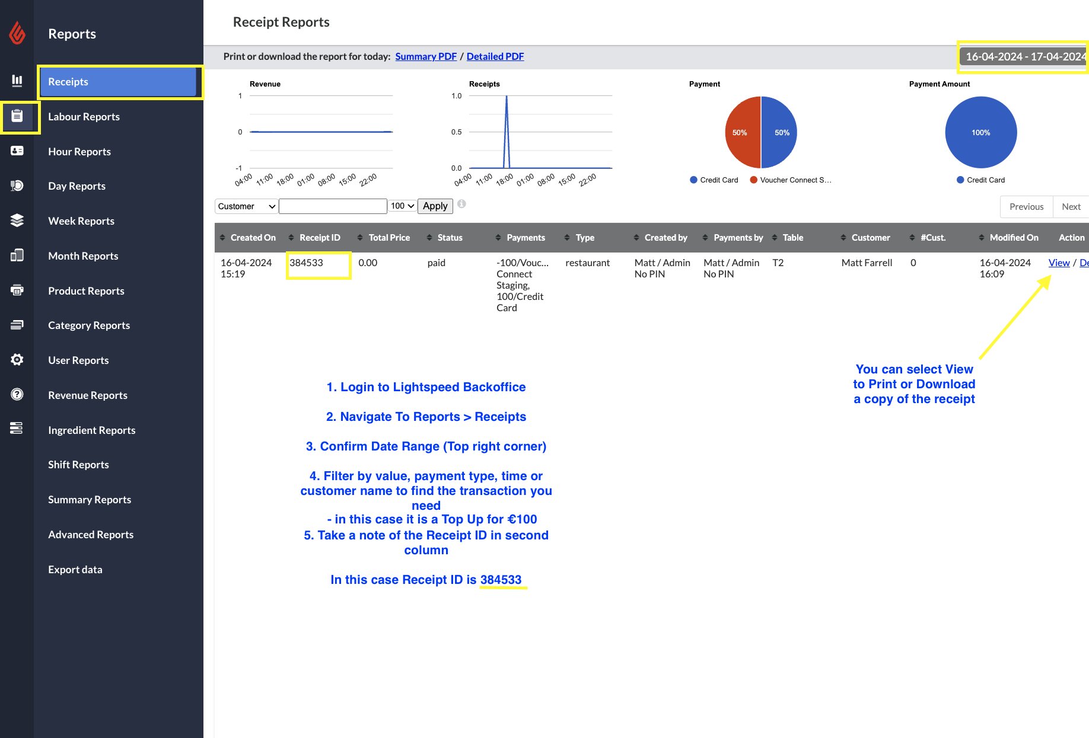Select the clipboard Reports sidebar icon
Image resolution: width=1089 pixels, height=738 pixels.
tap(17, 116)
